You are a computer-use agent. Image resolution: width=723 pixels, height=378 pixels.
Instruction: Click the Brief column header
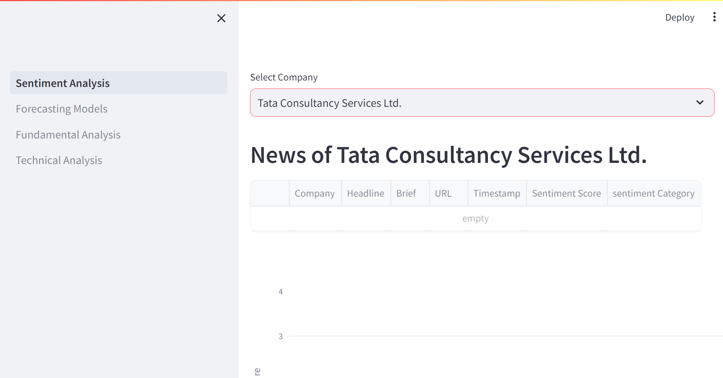406,193
